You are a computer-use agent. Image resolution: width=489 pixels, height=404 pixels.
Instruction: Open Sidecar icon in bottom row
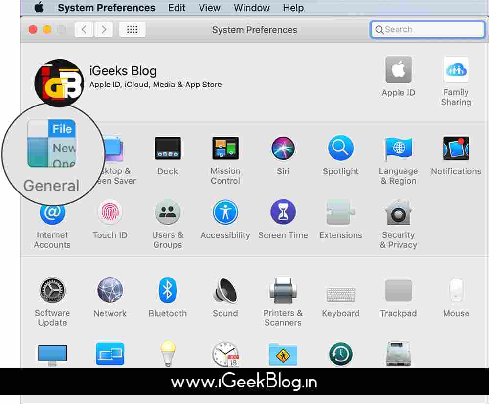click(110, 354)
